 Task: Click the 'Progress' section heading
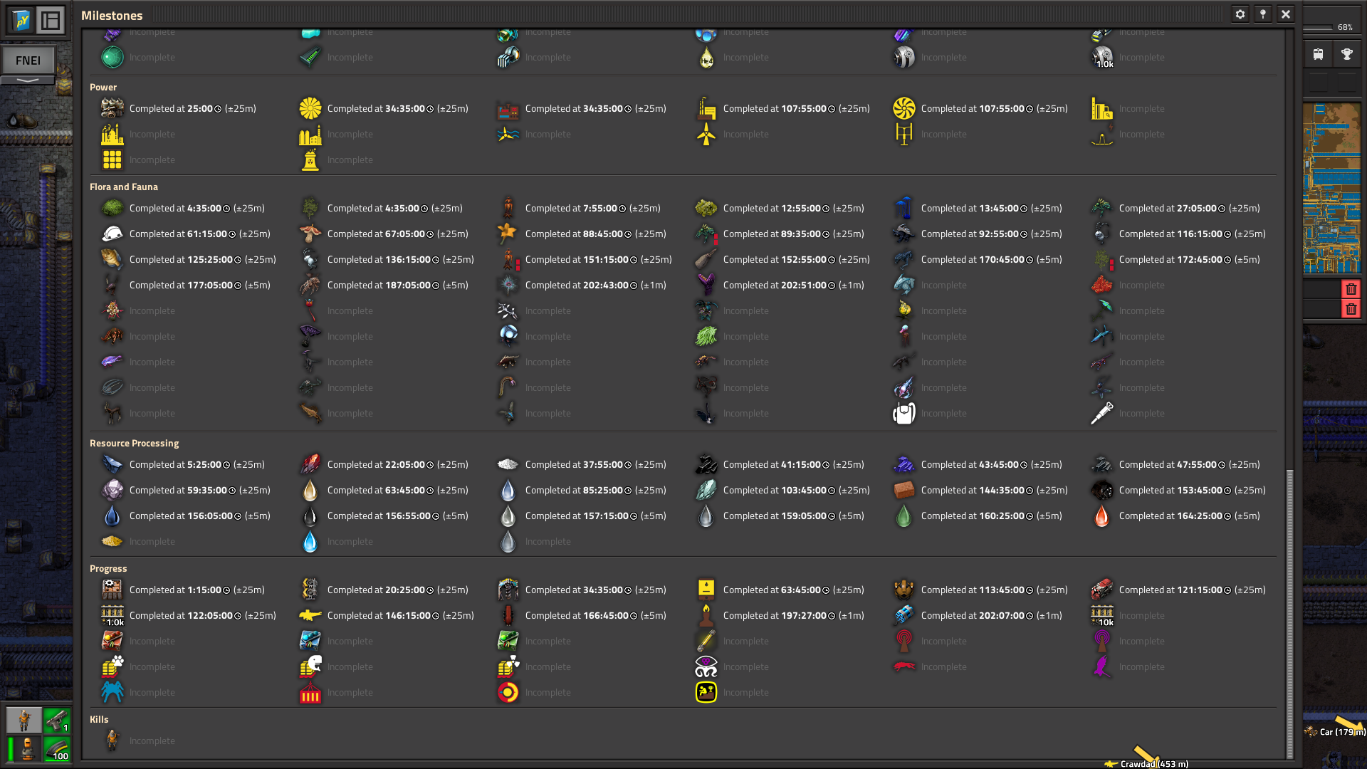(x=108, y=568)
